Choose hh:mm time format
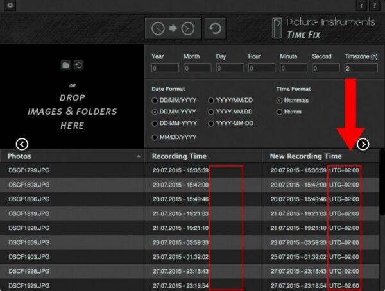 coord(289,112)
